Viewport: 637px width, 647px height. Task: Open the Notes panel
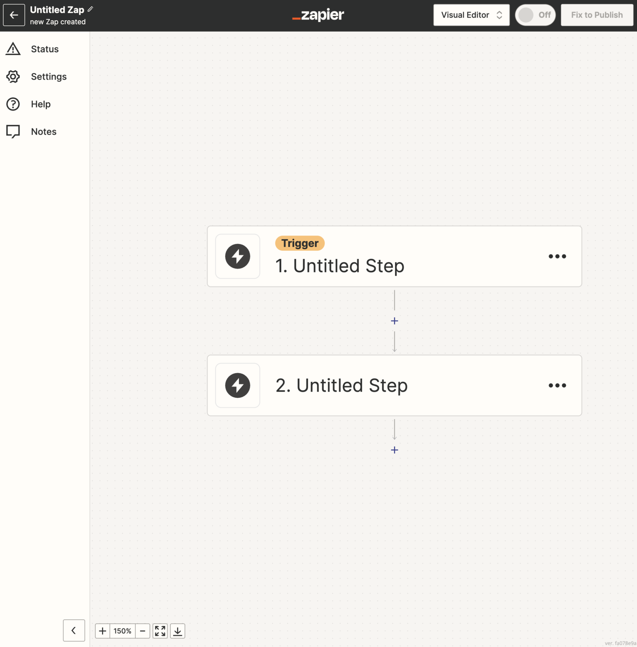point(43,131)
